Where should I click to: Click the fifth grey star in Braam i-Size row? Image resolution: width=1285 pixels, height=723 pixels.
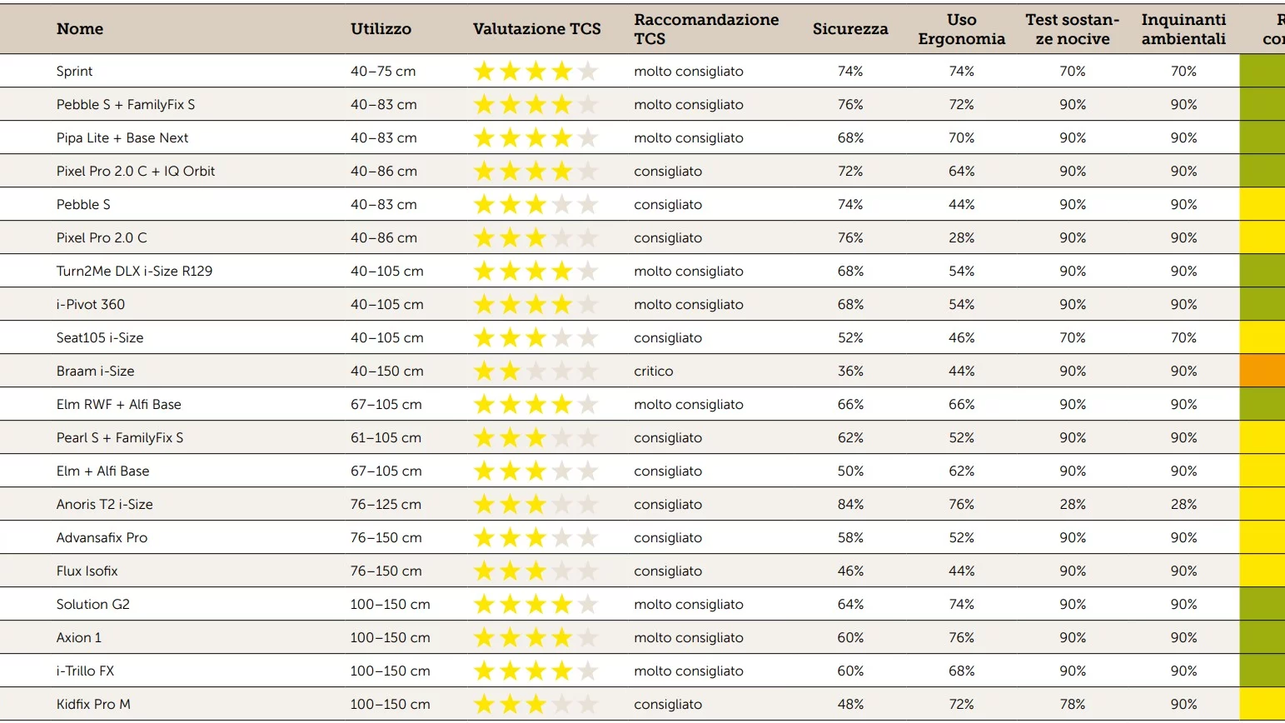point(588,371)
